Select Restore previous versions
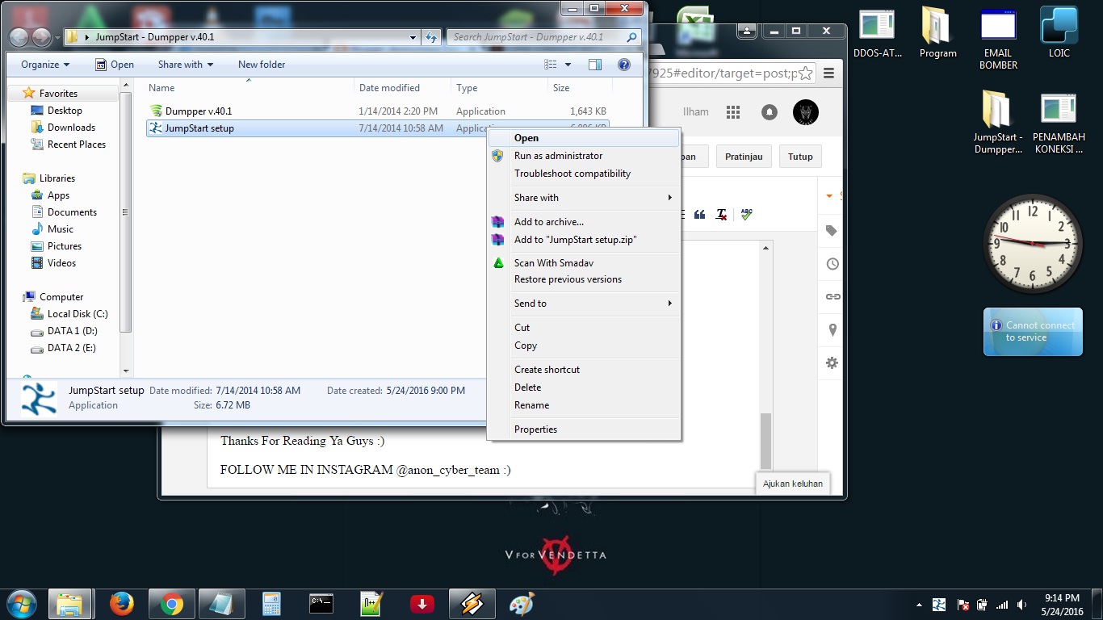The width and height of the screenshot is (1103, 620). (584, 279)
